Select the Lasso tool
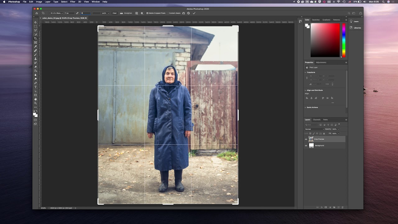The width and height of the screenshot is (398, 224). [35, 30]
